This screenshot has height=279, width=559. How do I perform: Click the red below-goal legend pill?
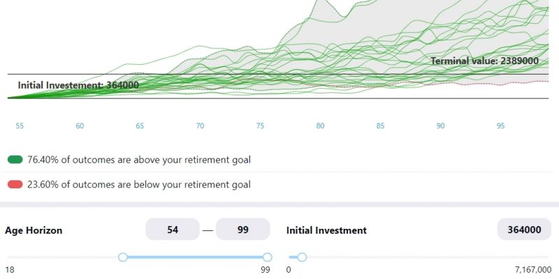click(x=15, y=185)
